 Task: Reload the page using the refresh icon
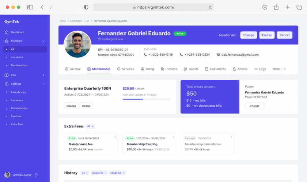211,7
